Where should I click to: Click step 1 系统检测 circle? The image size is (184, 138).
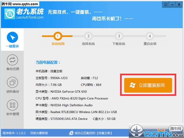point(58,36)
